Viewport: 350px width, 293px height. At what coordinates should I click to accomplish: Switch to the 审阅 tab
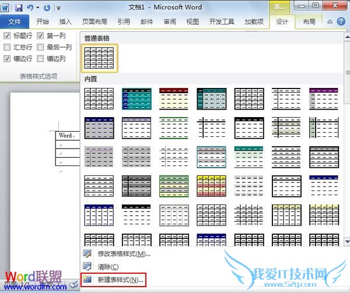point(170,22)
